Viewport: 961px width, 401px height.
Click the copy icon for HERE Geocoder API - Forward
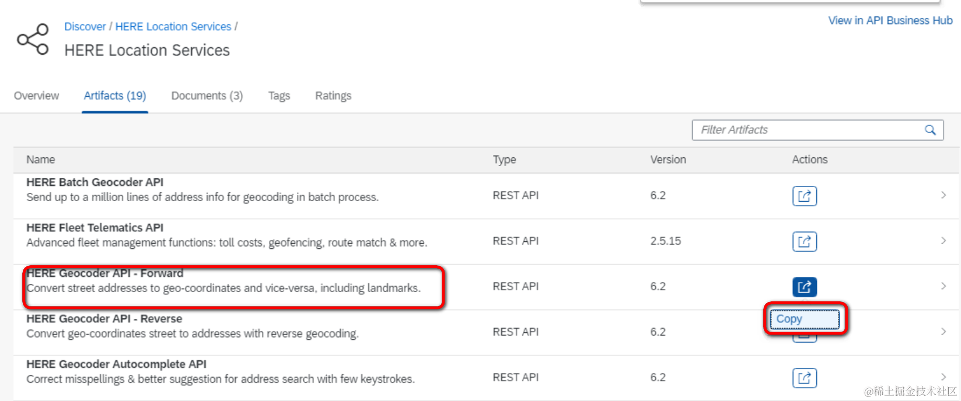(804, 287)
